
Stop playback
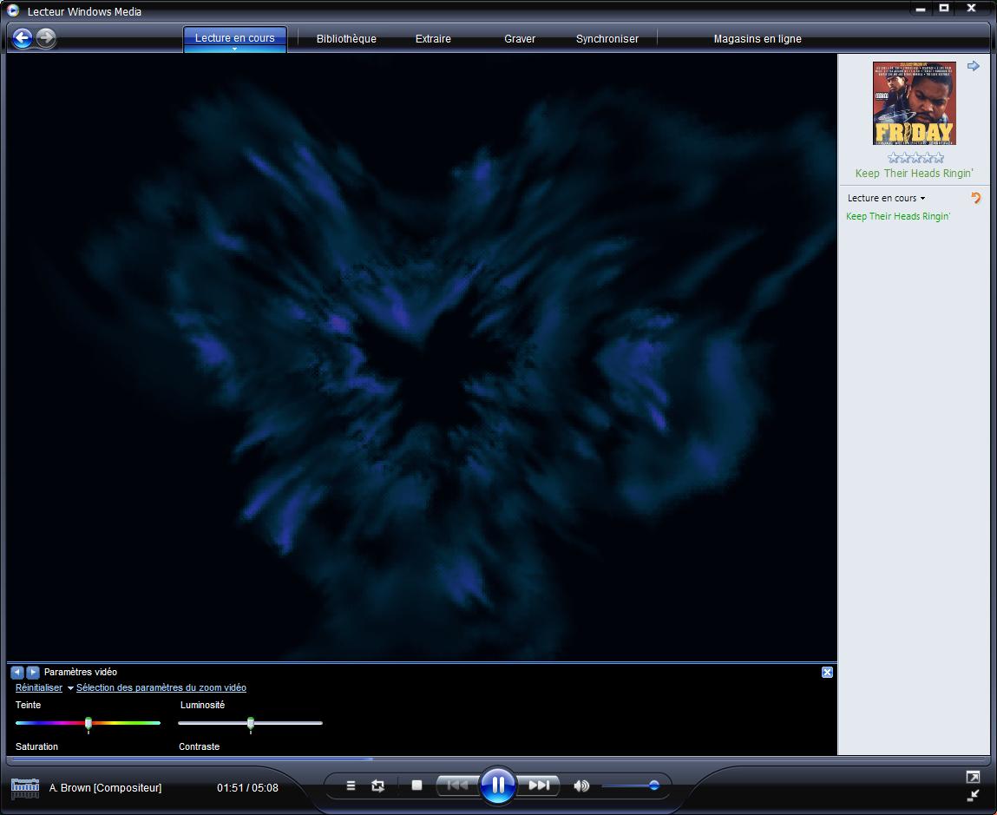417,785
